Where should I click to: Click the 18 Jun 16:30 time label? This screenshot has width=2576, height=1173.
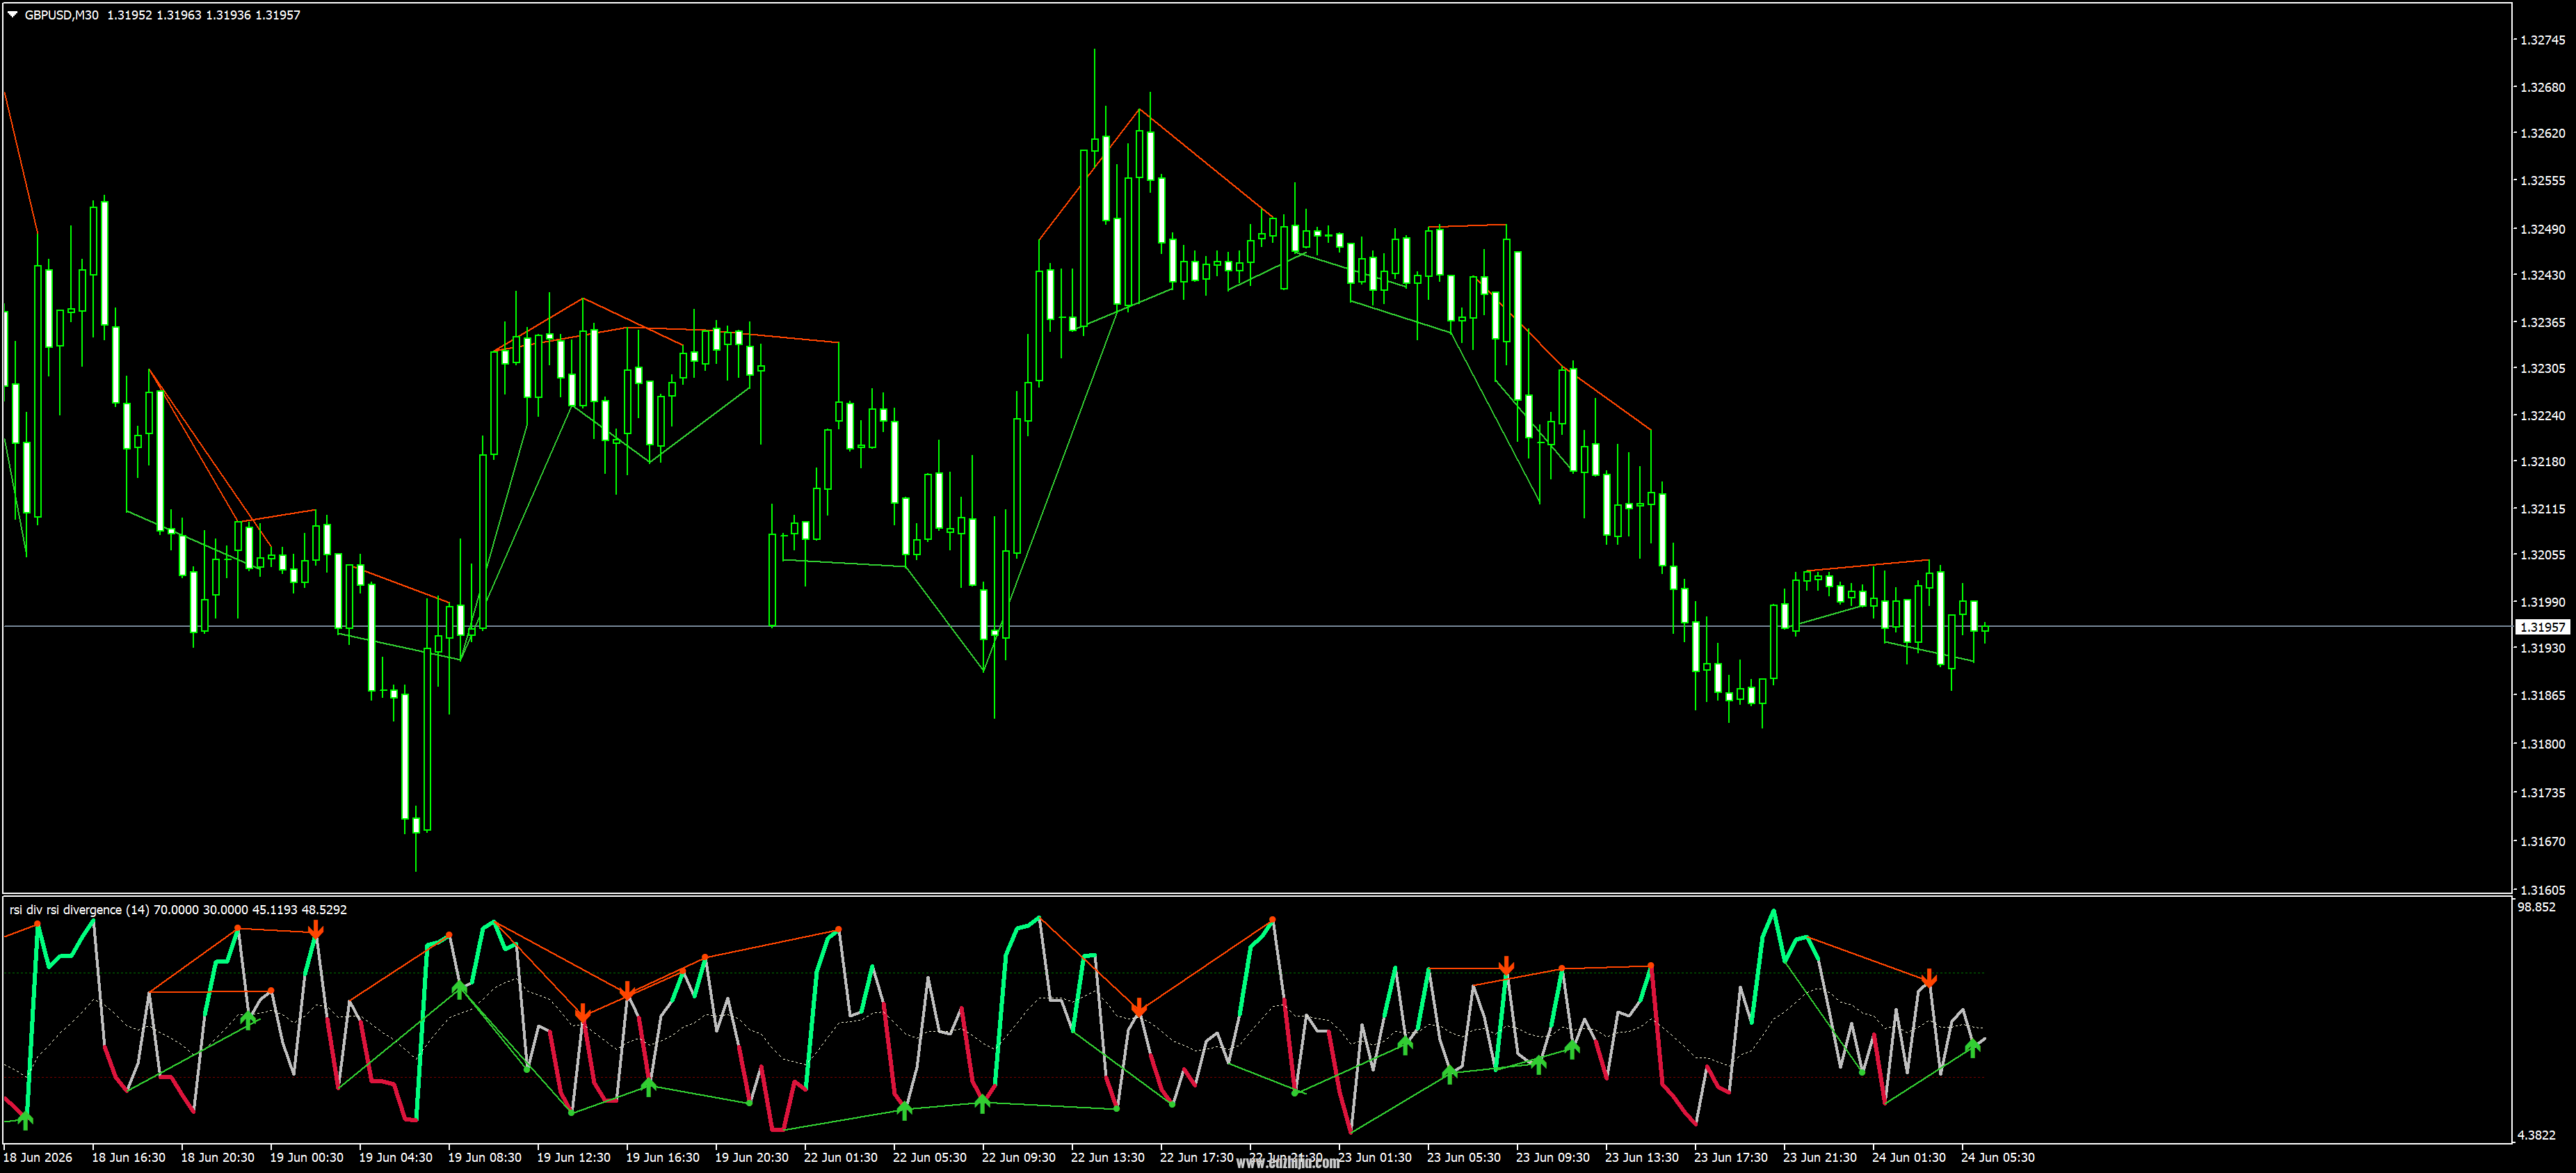(128, 1157)
